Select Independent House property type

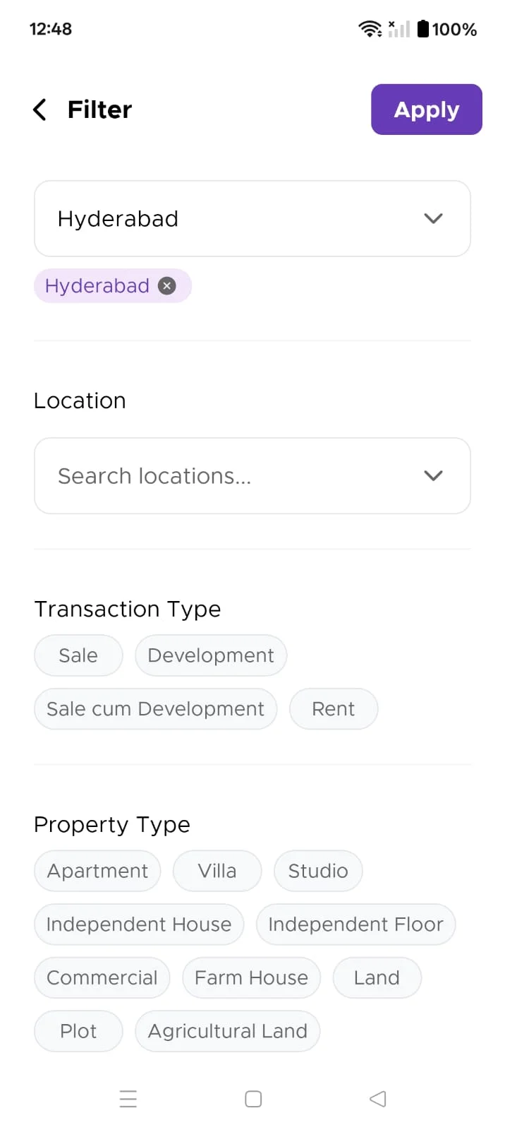tap(139, 924)
